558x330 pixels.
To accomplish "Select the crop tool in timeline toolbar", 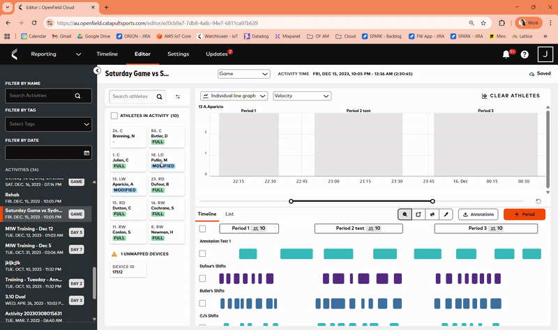I will point(418,214).
